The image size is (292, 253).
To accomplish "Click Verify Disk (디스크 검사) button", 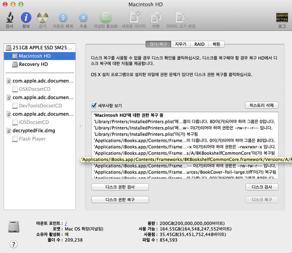I will pos(262,187).
